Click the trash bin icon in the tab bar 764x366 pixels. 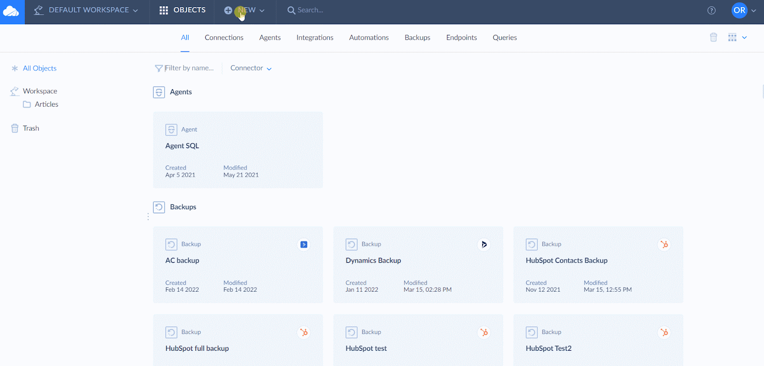(x=713, y=37)
